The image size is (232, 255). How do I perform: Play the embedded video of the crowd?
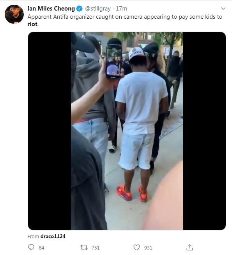pos(127,131)
